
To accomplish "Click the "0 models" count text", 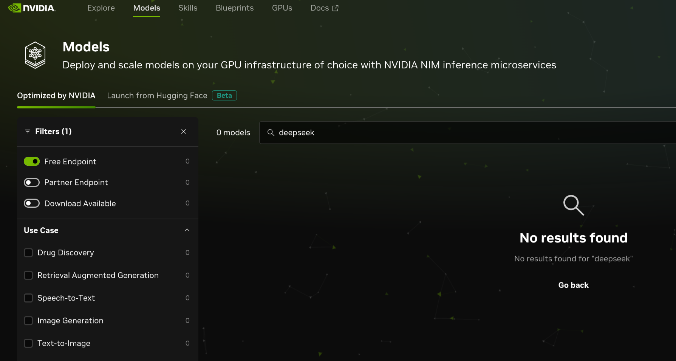I will [233, 133].
